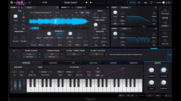Click the AT curve button
Viewport: 181px width, 101px height.
tap(98, 72)
